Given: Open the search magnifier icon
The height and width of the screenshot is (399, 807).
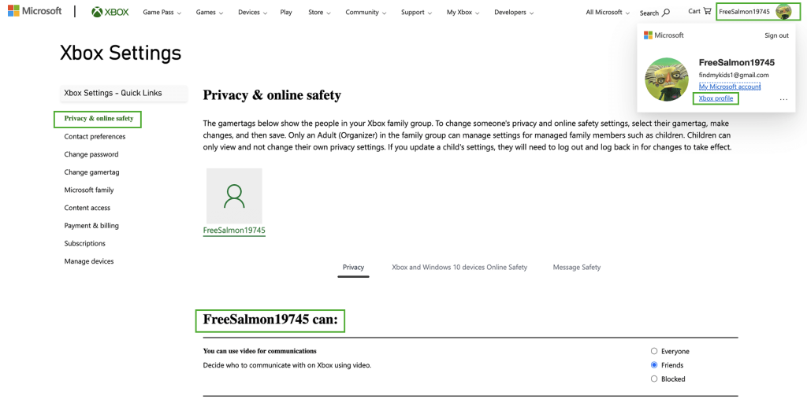Looking at the screenshot, I should pos(666,13).
